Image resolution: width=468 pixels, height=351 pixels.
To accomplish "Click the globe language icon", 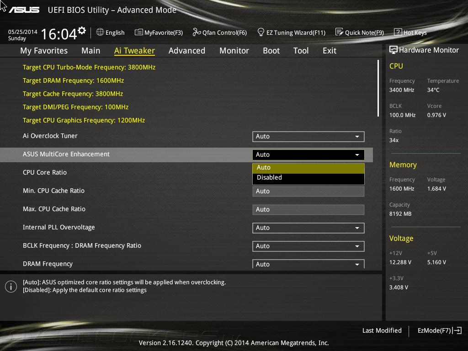I will (x=100, y=32).
